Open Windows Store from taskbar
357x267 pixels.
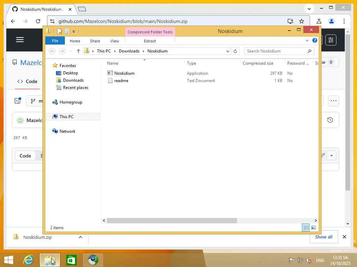pyautogui.click(x=71, y=260)
